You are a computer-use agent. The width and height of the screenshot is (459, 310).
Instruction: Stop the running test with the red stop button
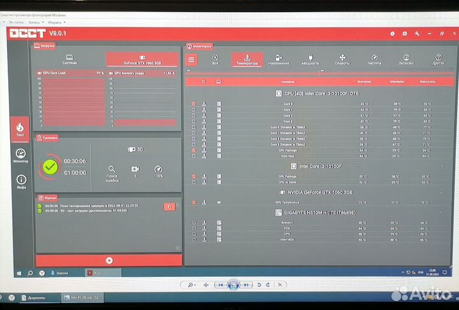click(109, 260)
